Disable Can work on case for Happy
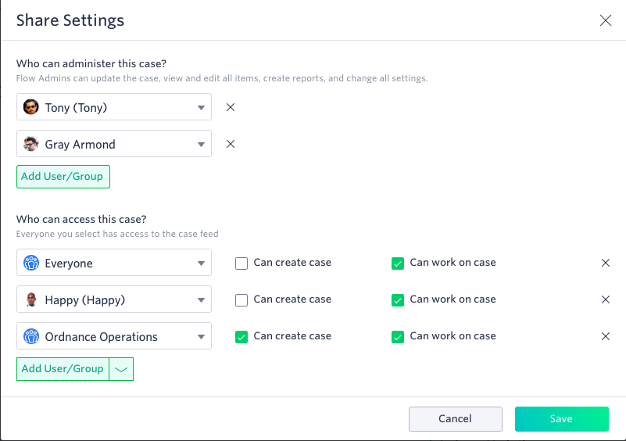Screen dimensions: 626x441 click(398, 300)
